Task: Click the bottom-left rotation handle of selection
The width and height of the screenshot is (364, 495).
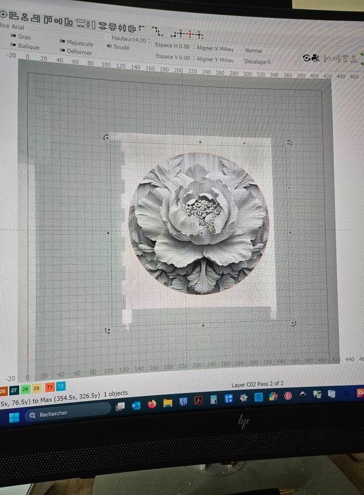Action: click(108, 330)
